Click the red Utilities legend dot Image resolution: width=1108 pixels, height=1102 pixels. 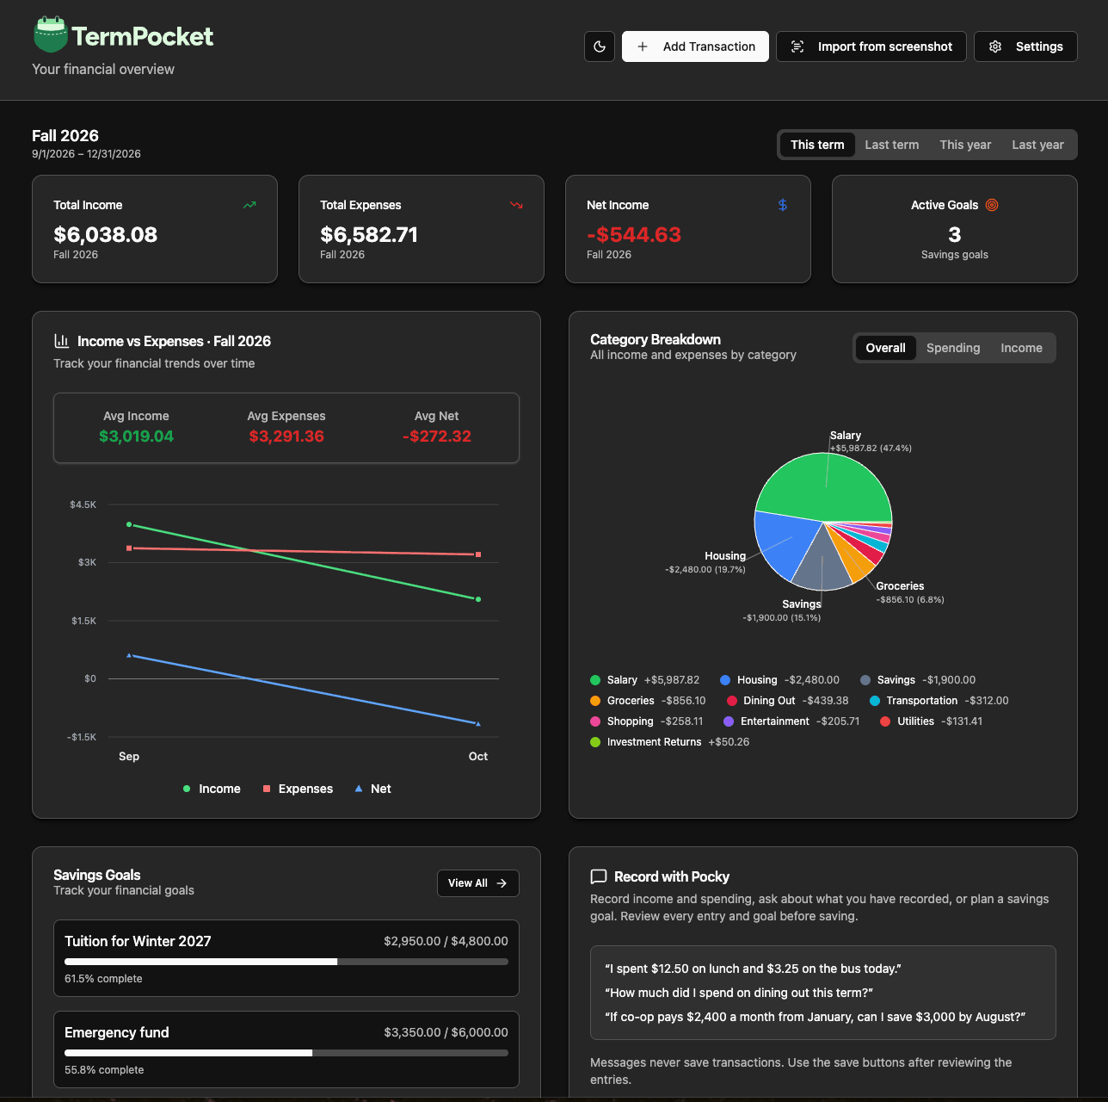click(885, 721)
